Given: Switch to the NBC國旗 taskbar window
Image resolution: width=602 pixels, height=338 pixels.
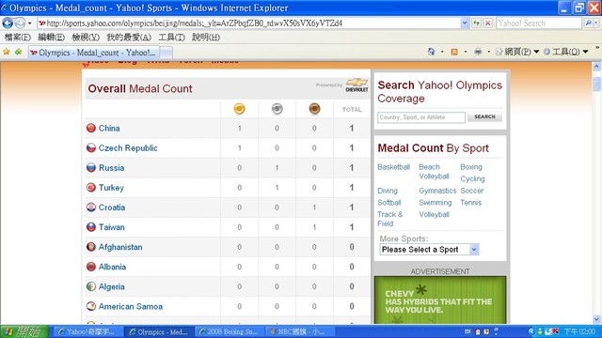Looking at the screenshot, I should point(299,331).
